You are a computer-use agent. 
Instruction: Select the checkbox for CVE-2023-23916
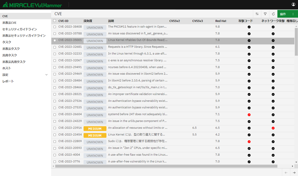tap(55, 128)
